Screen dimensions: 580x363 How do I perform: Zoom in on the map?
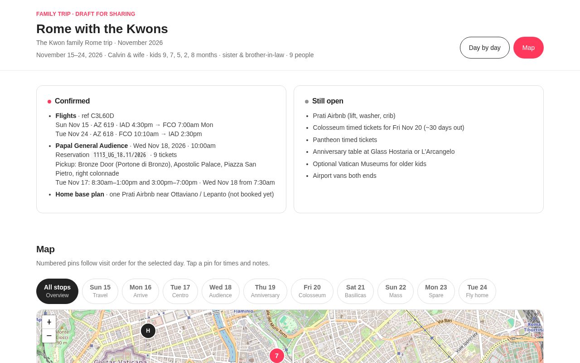click(49, 322)
